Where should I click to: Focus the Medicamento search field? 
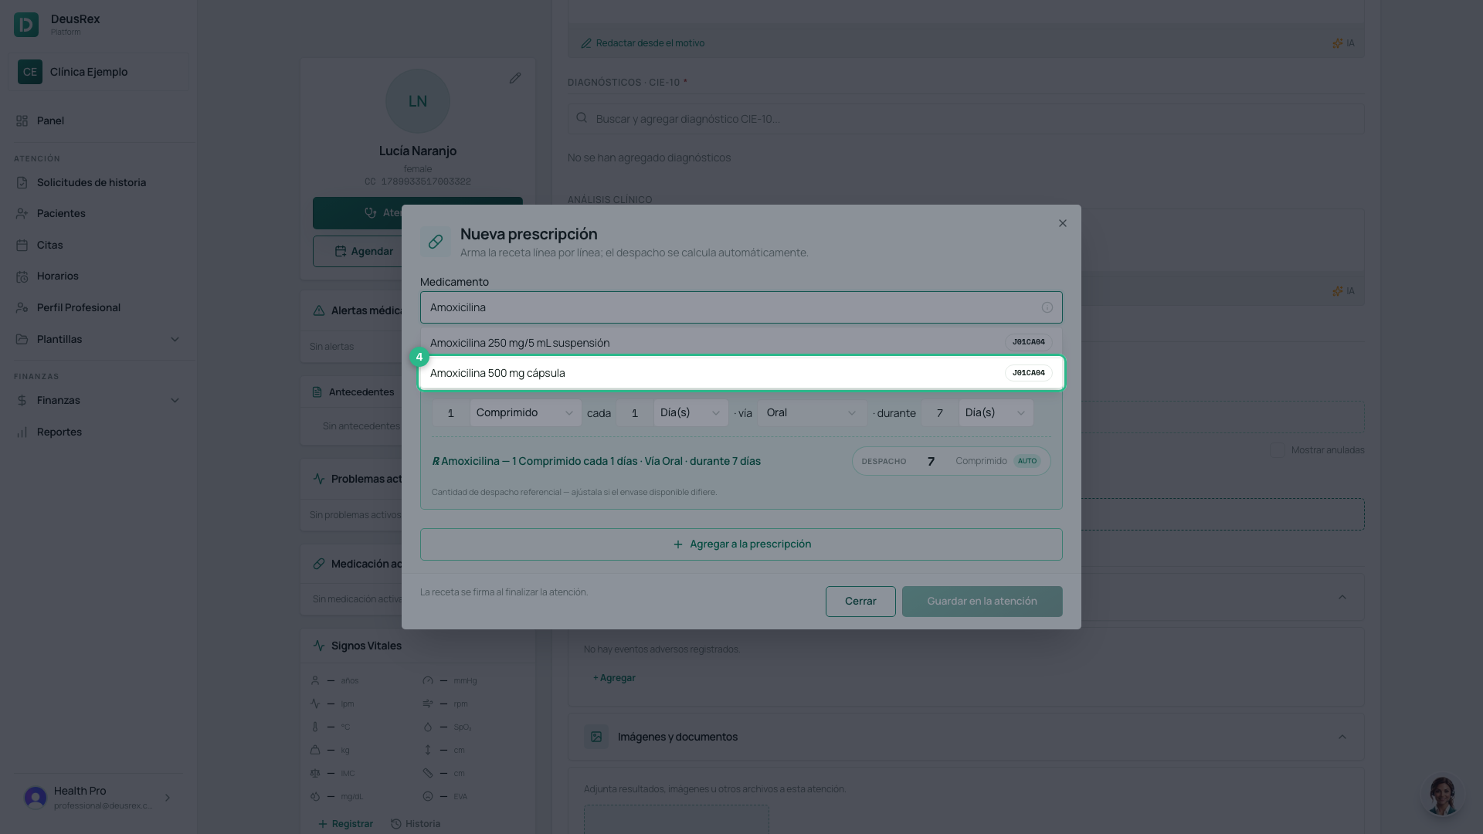click(741, 307)
